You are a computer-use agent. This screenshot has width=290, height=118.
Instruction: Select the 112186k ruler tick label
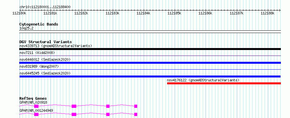click(x=206, y=13)
